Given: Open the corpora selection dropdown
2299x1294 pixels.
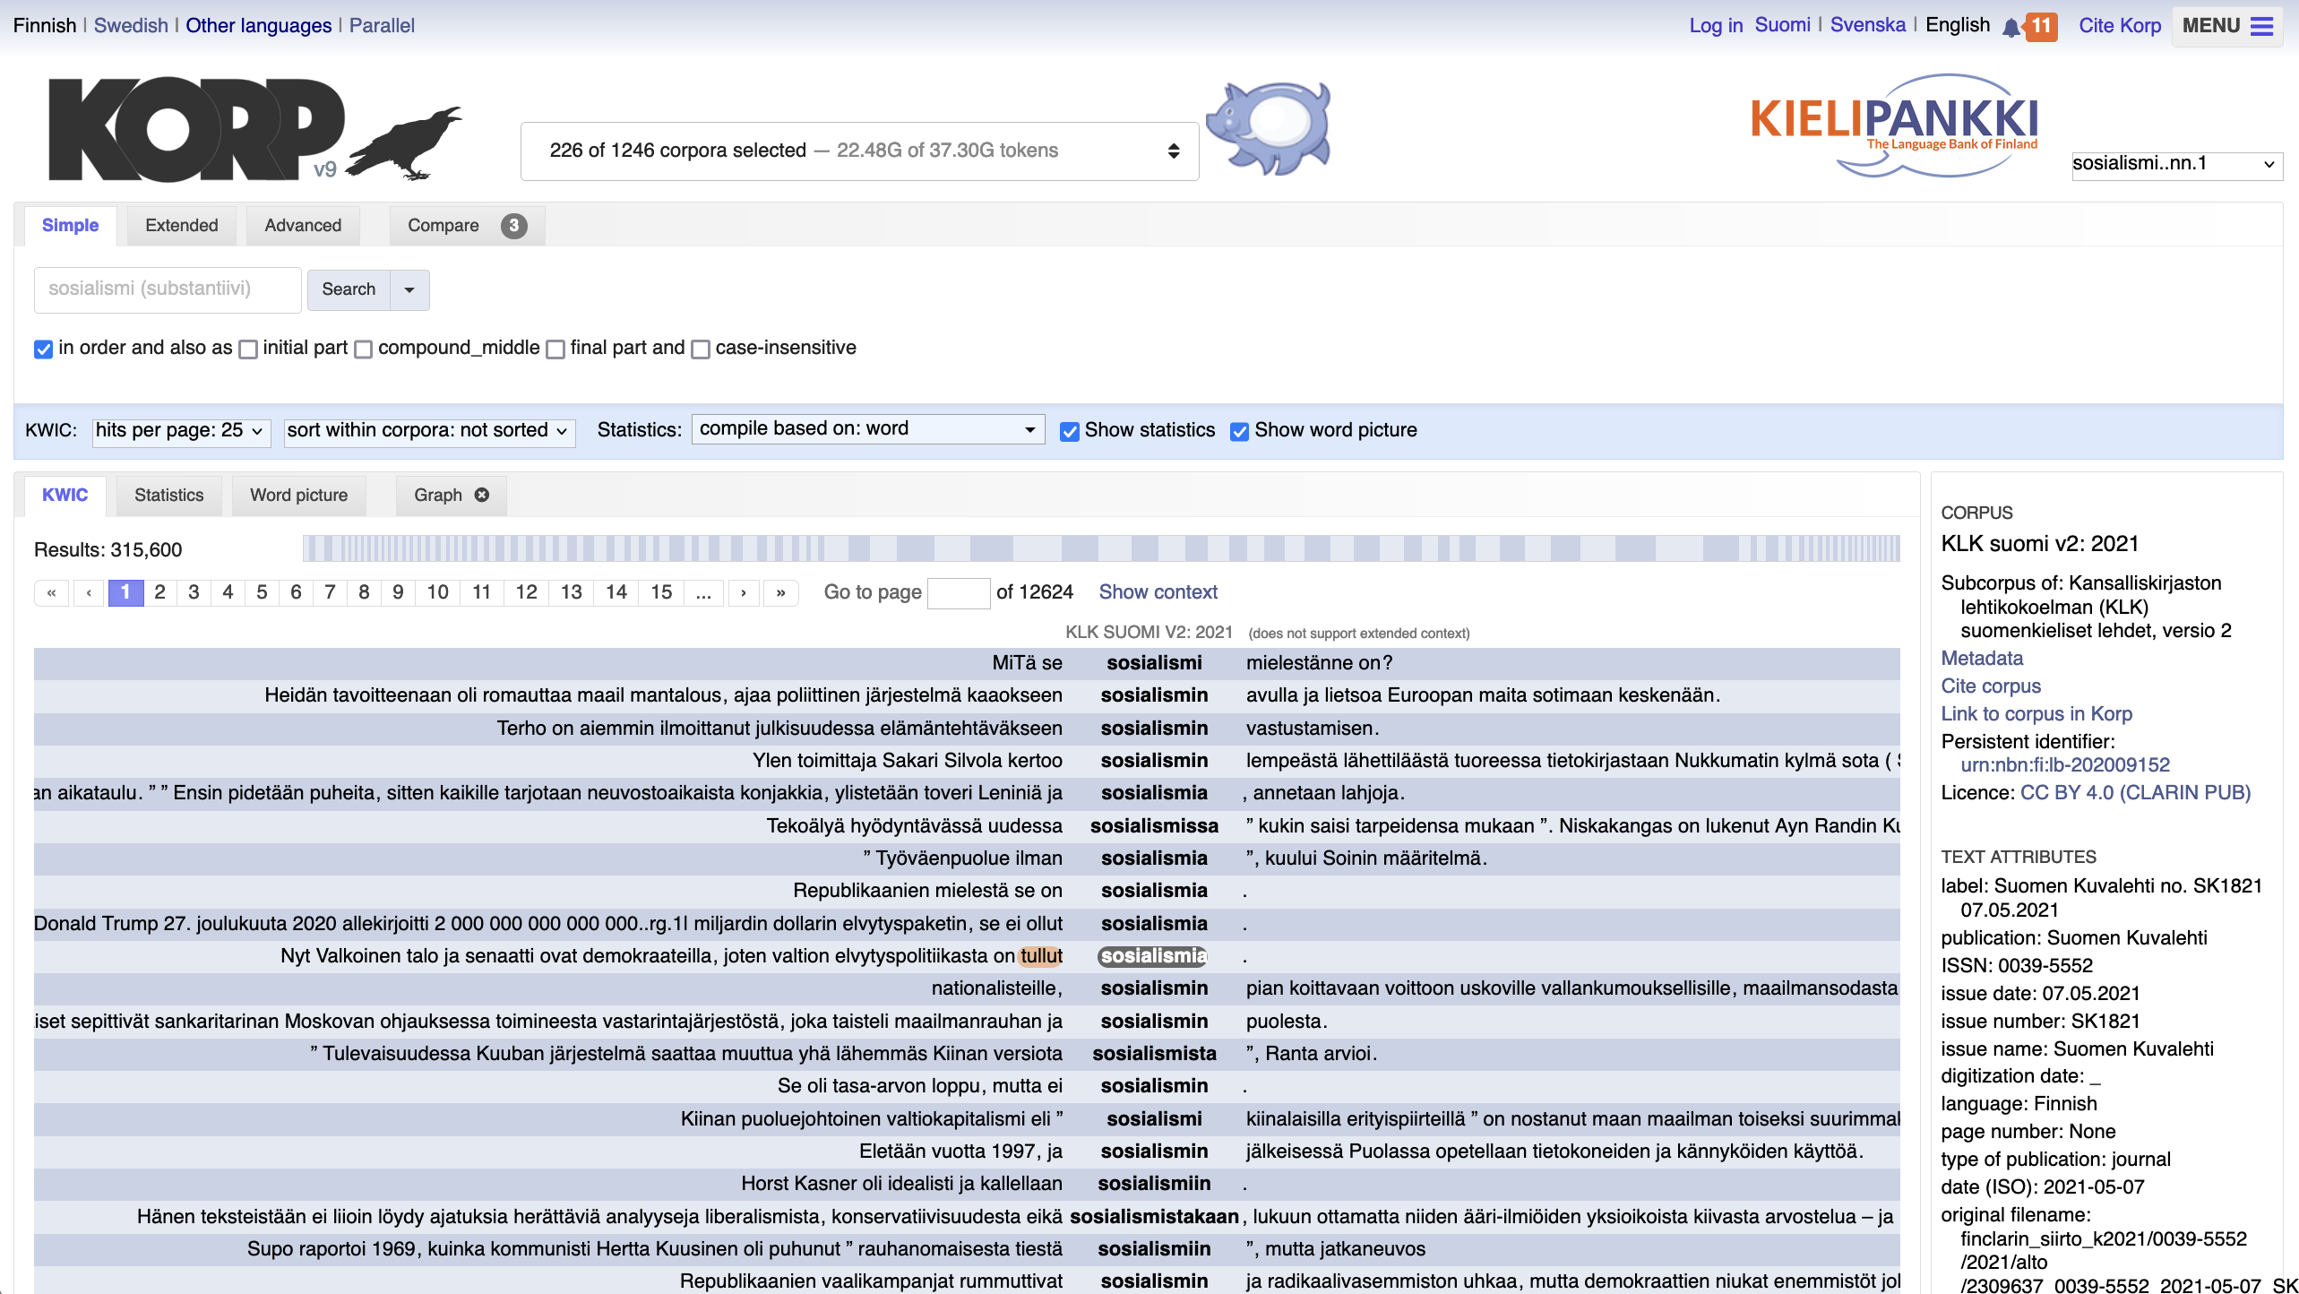Looking at the screenshot, I should tap(859, 151).
